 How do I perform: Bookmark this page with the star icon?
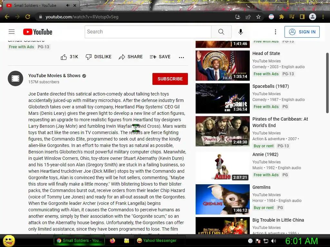[x=258, y=17]
